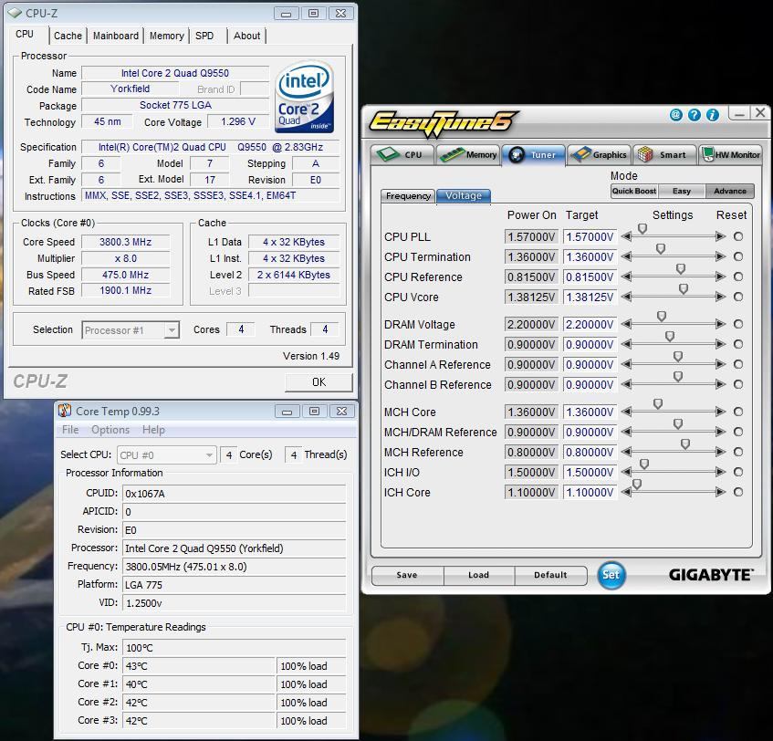Click the CPU-Z title bar icon
The image size is (773, 741).
pyautogui.click(x=15, y=13)
